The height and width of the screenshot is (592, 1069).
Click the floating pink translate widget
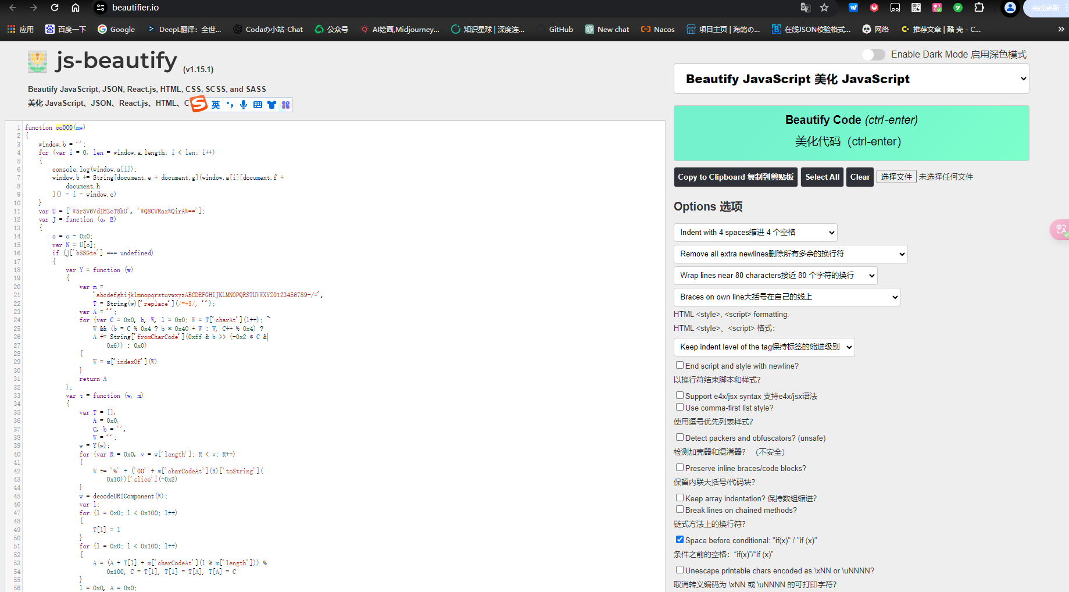tap(1060, 230)
